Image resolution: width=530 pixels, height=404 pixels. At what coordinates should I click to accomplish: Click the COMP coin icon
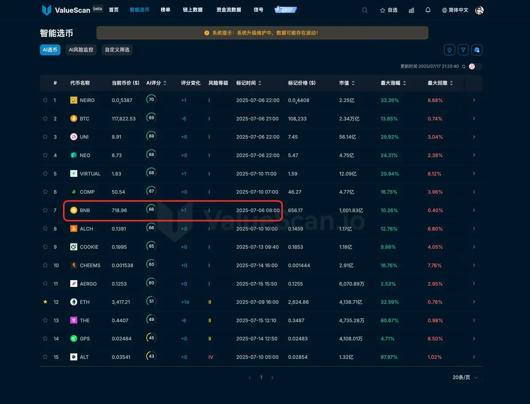click(74, 192)
